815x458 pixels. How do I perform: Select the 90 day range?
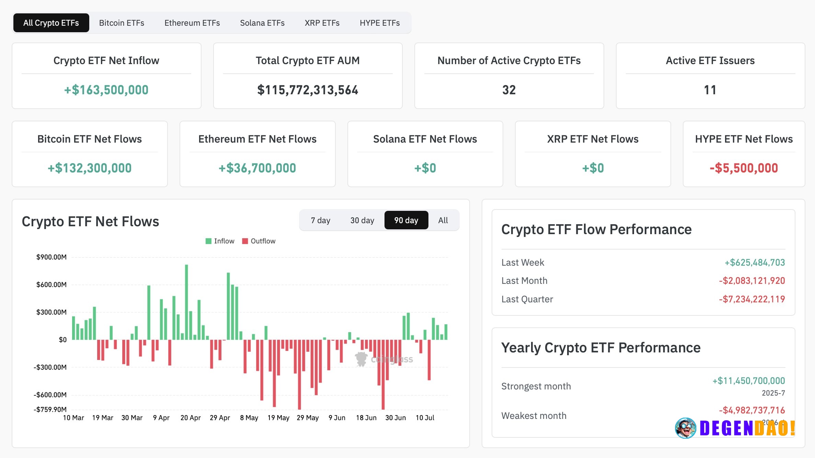tap(406, 220)
